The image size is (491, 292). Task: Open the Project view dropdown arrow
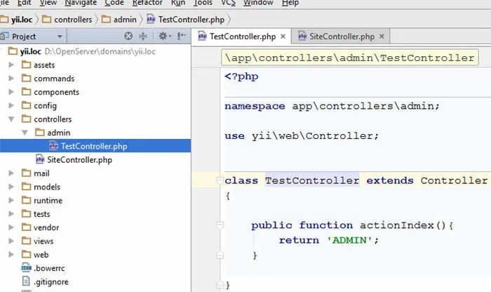click(x=60, y=36)
